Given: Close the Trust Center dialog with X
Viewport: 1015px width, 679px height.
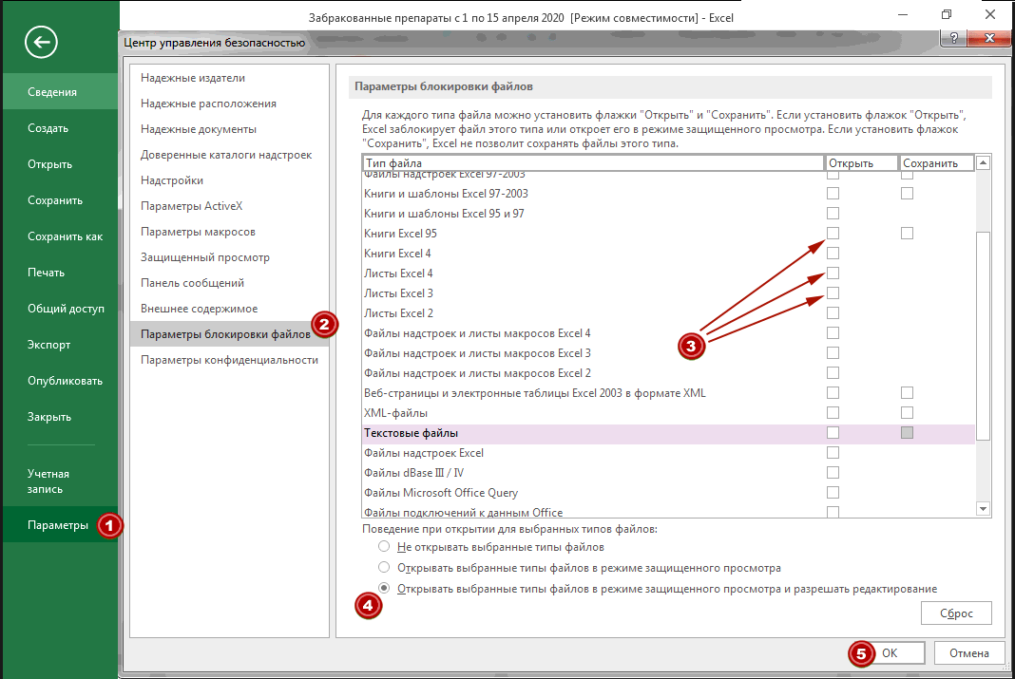Looking at the screenshot, I should click(x=989, y=38).
